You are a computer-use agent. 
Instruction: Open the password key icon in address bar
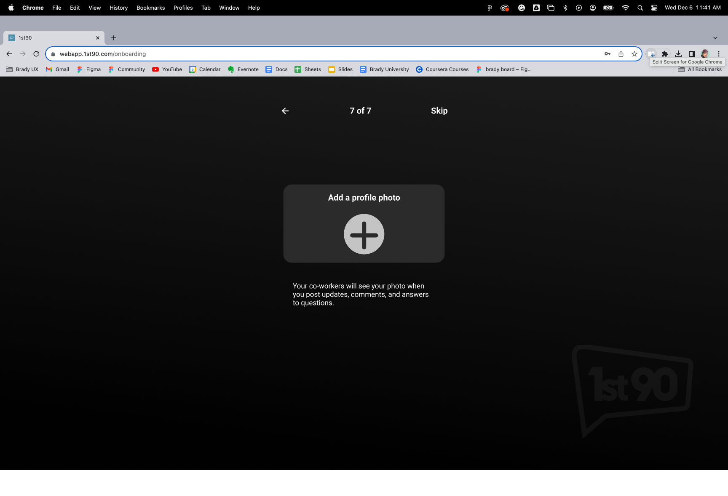608,54
